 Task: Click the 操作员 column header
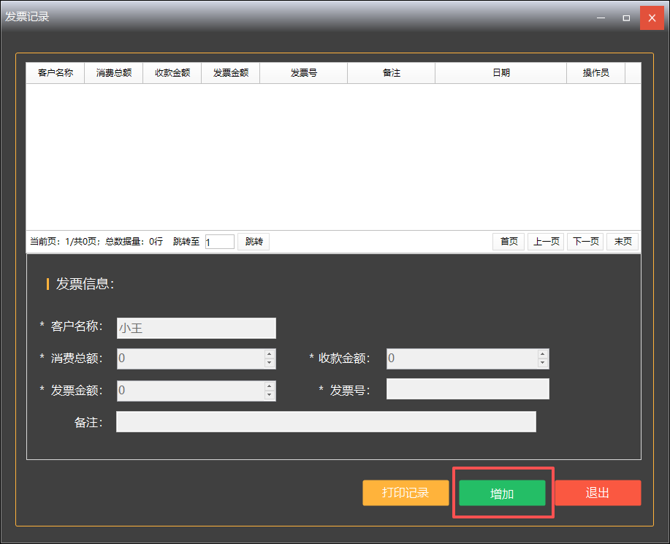[595, 73]
